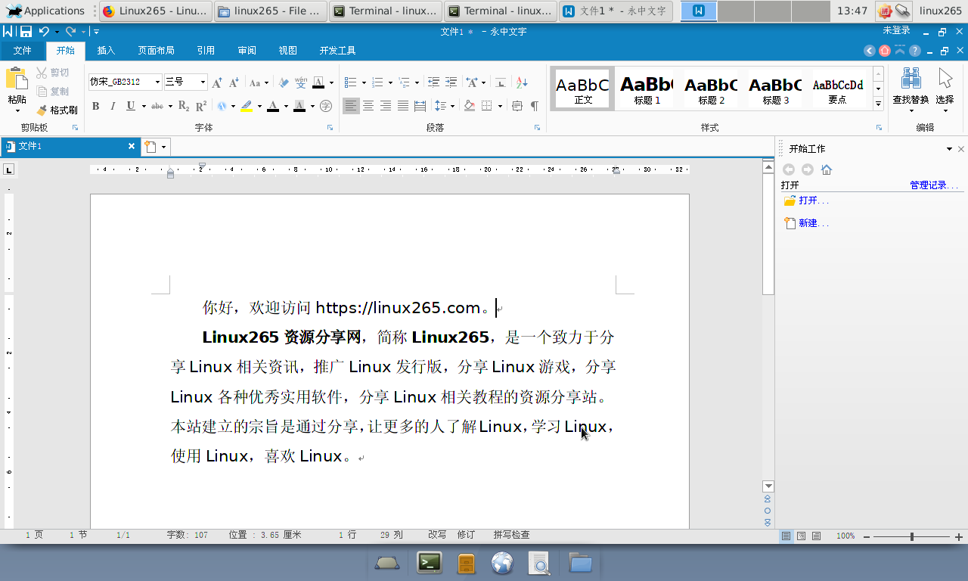Apply the 标题 2 style
Viewport: 968px width, 581px height.
(x=712, y=89)
